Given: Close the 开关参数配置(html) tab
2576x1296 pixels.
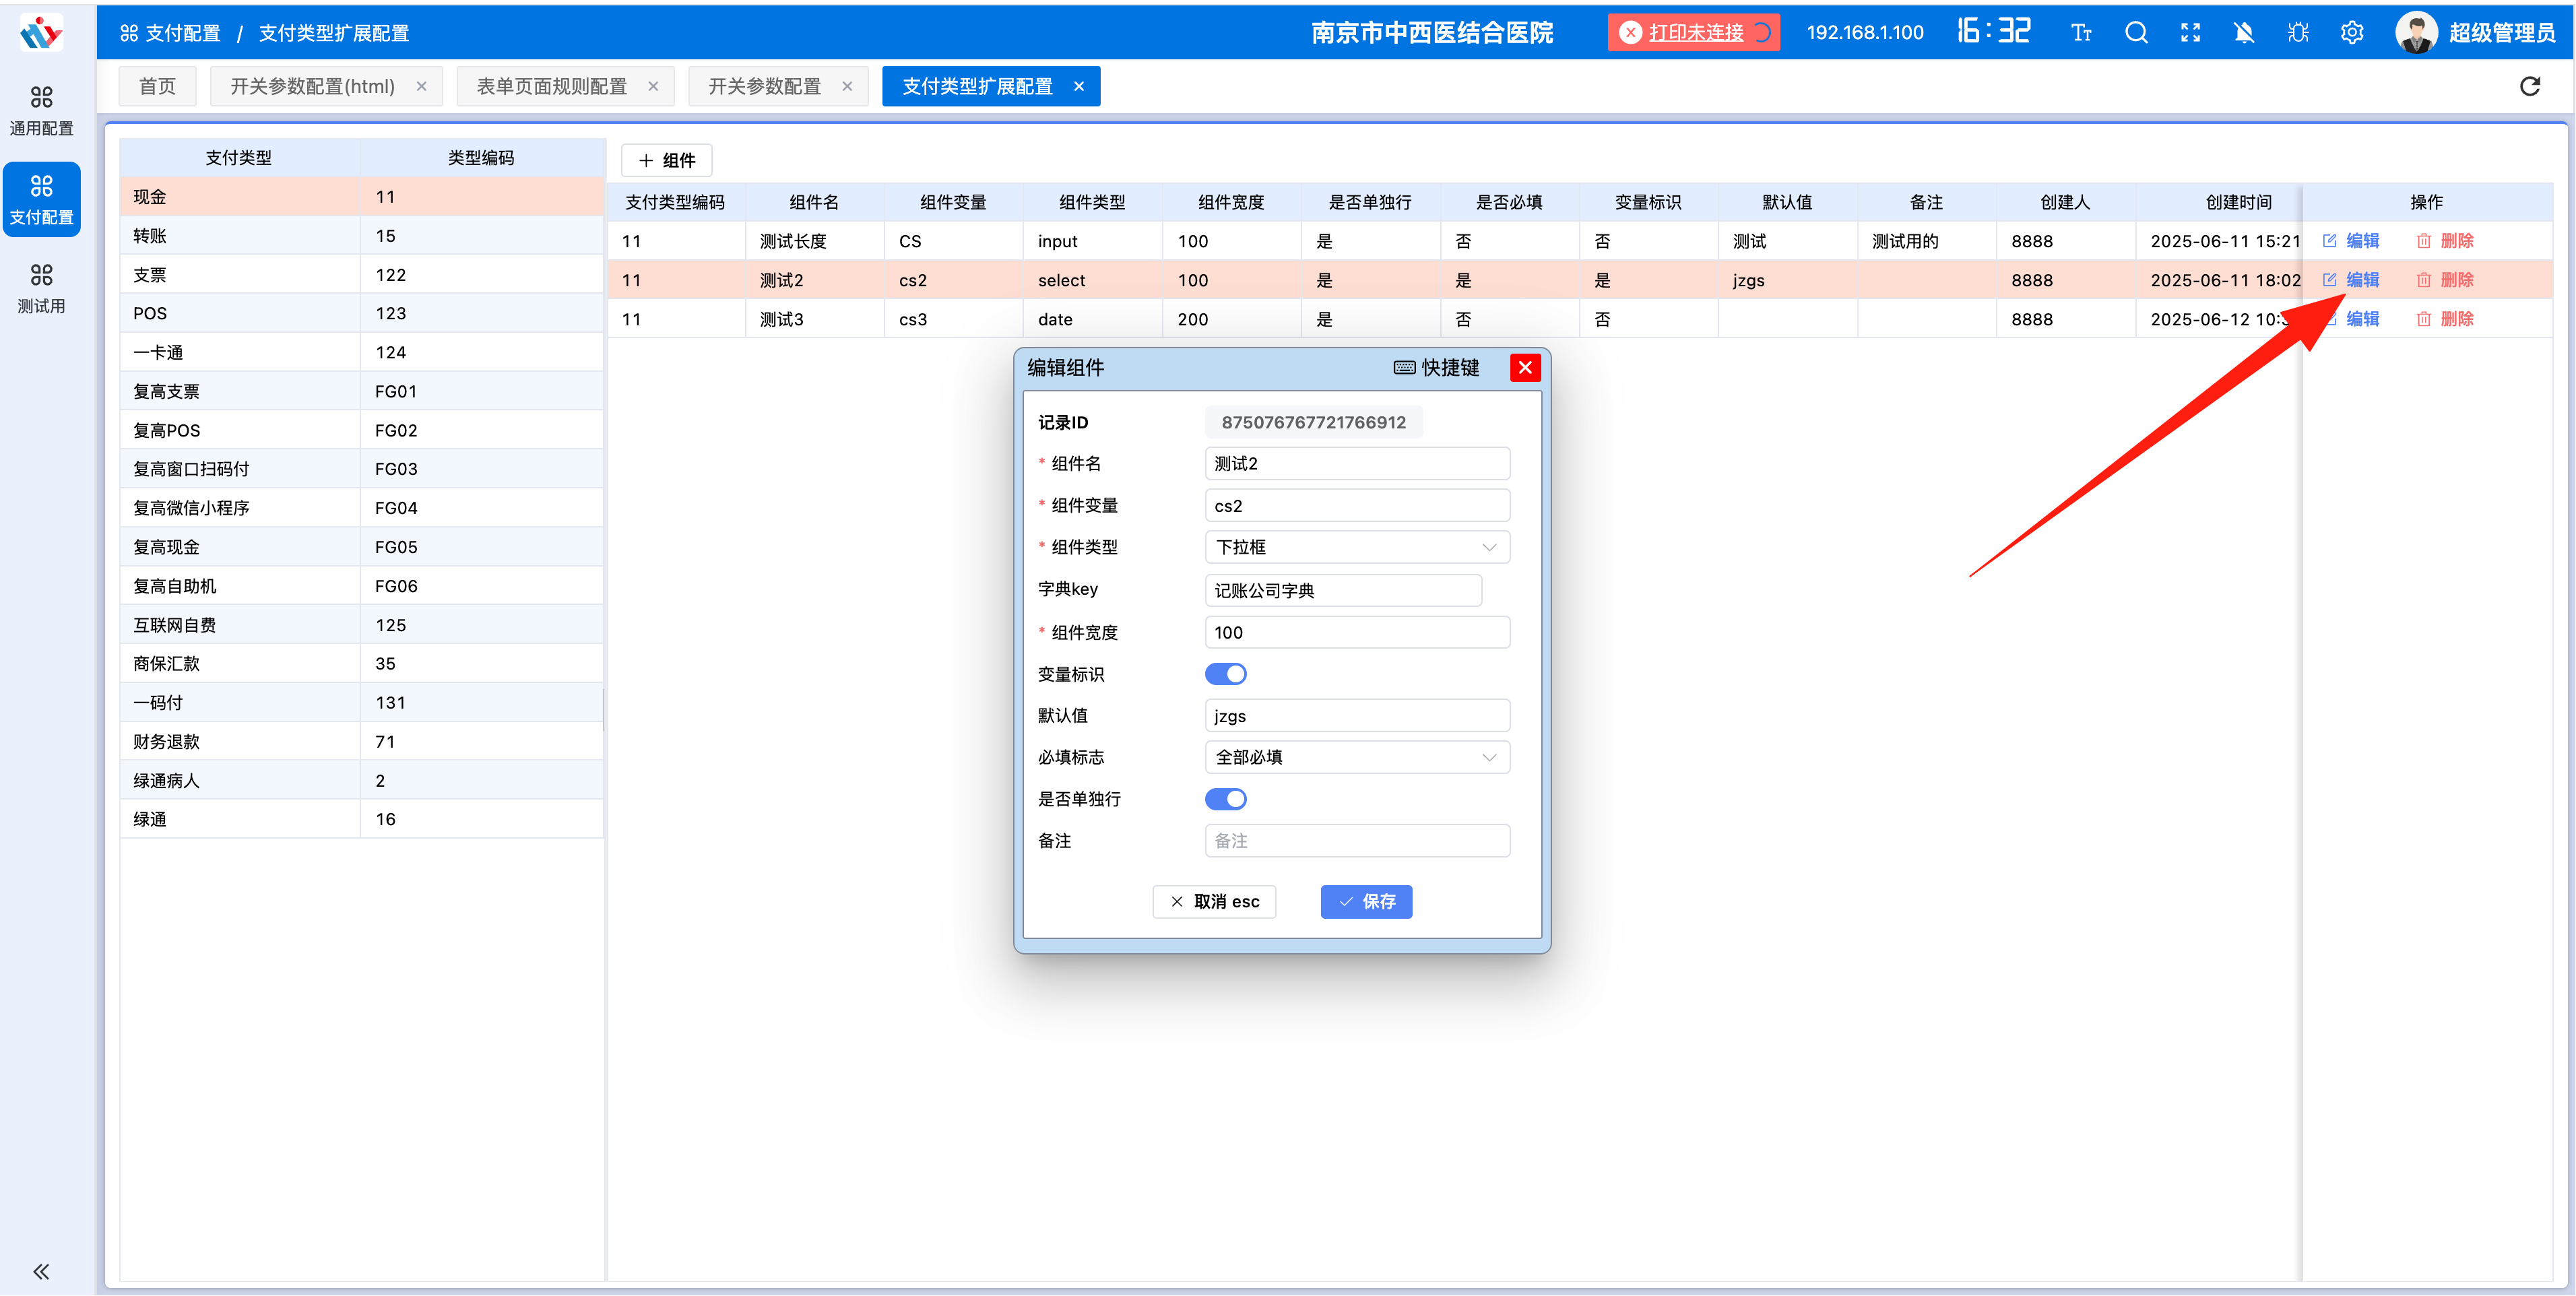Looking at the screenshot, I should click(421, 86).
